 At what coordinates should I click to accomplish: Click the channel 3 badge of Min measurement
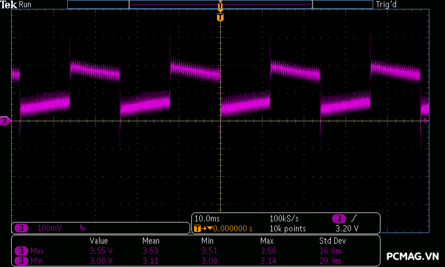coord(21,260)
